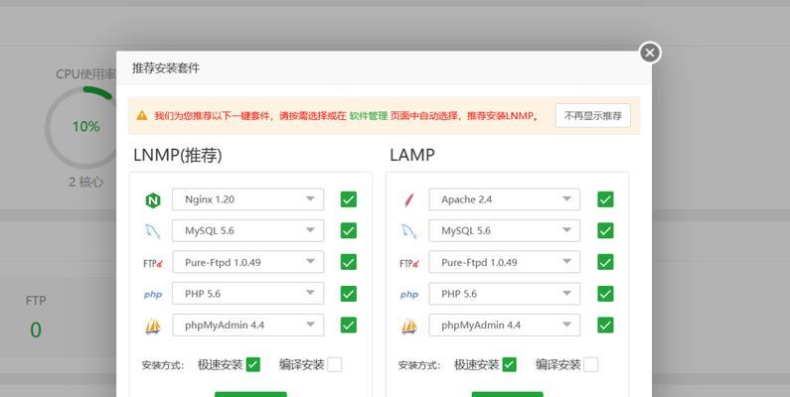Uncheck Pure-Ftpd 1.0.49 in LAMP
The image size is (790, 397).
pos(605,262)
